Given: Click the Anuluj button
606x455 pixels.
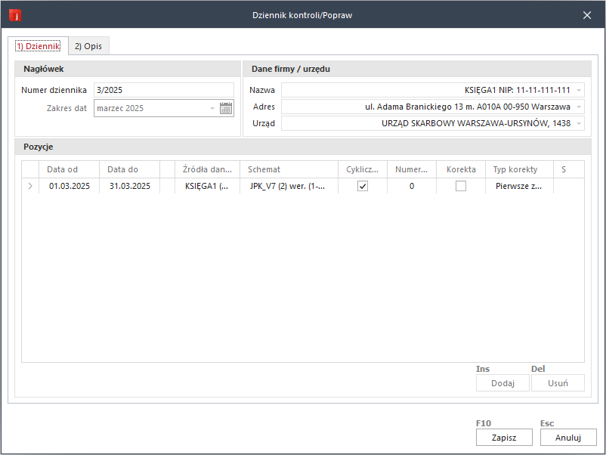Looking at the screenshot, I should click(568, 438).
